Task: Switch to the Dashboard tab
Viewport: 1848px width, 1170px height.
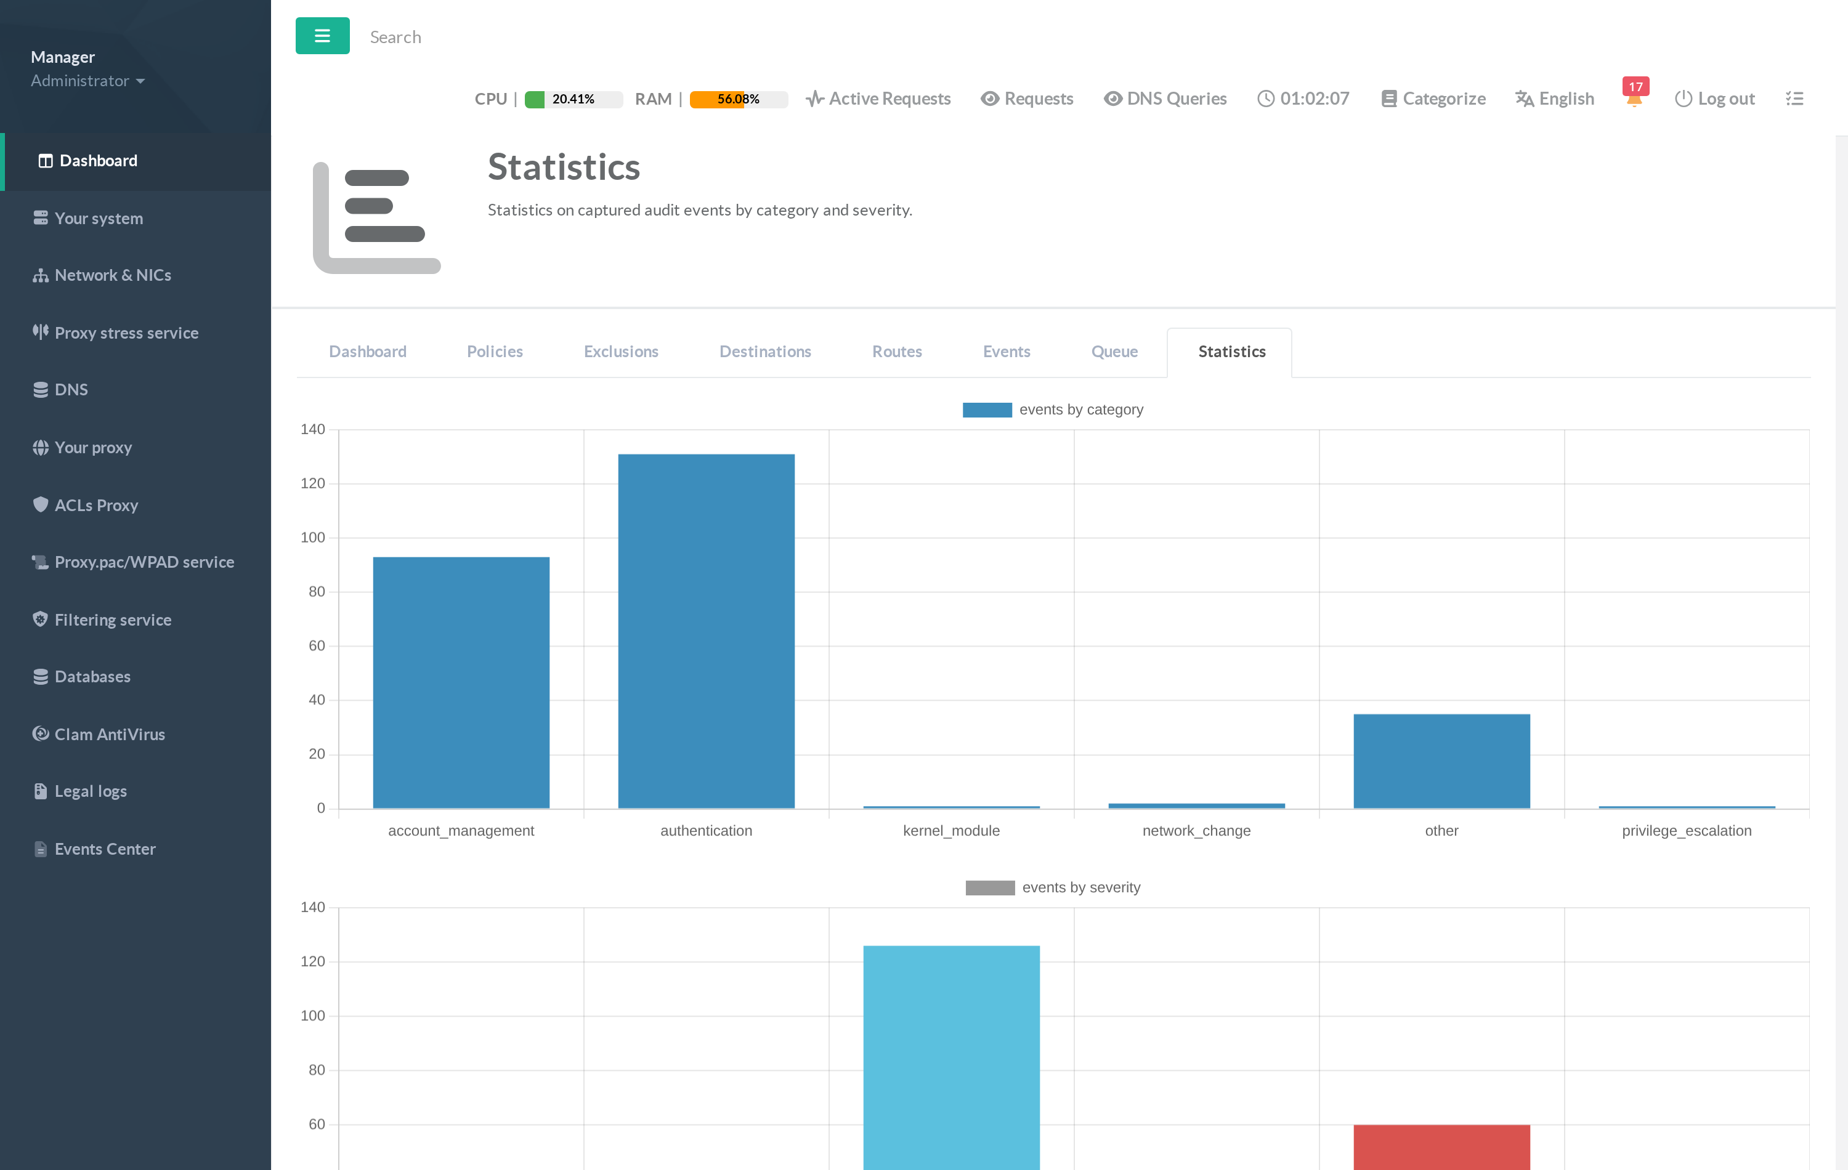Action: tap(368, 352)
